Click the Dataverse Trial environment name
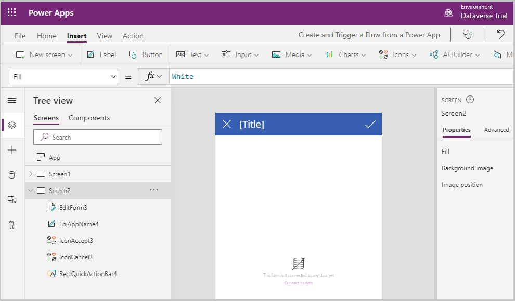Image resolution: width=515 pixels, height=301 pixels. click(484, 16)
